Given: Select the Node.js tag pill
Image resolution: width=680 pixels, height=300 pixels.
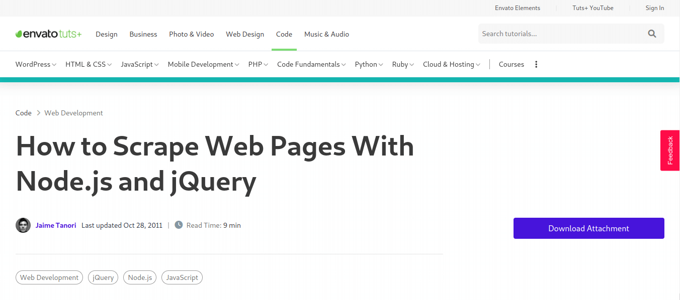Looking at the screenshot, I should coord(139,277).
